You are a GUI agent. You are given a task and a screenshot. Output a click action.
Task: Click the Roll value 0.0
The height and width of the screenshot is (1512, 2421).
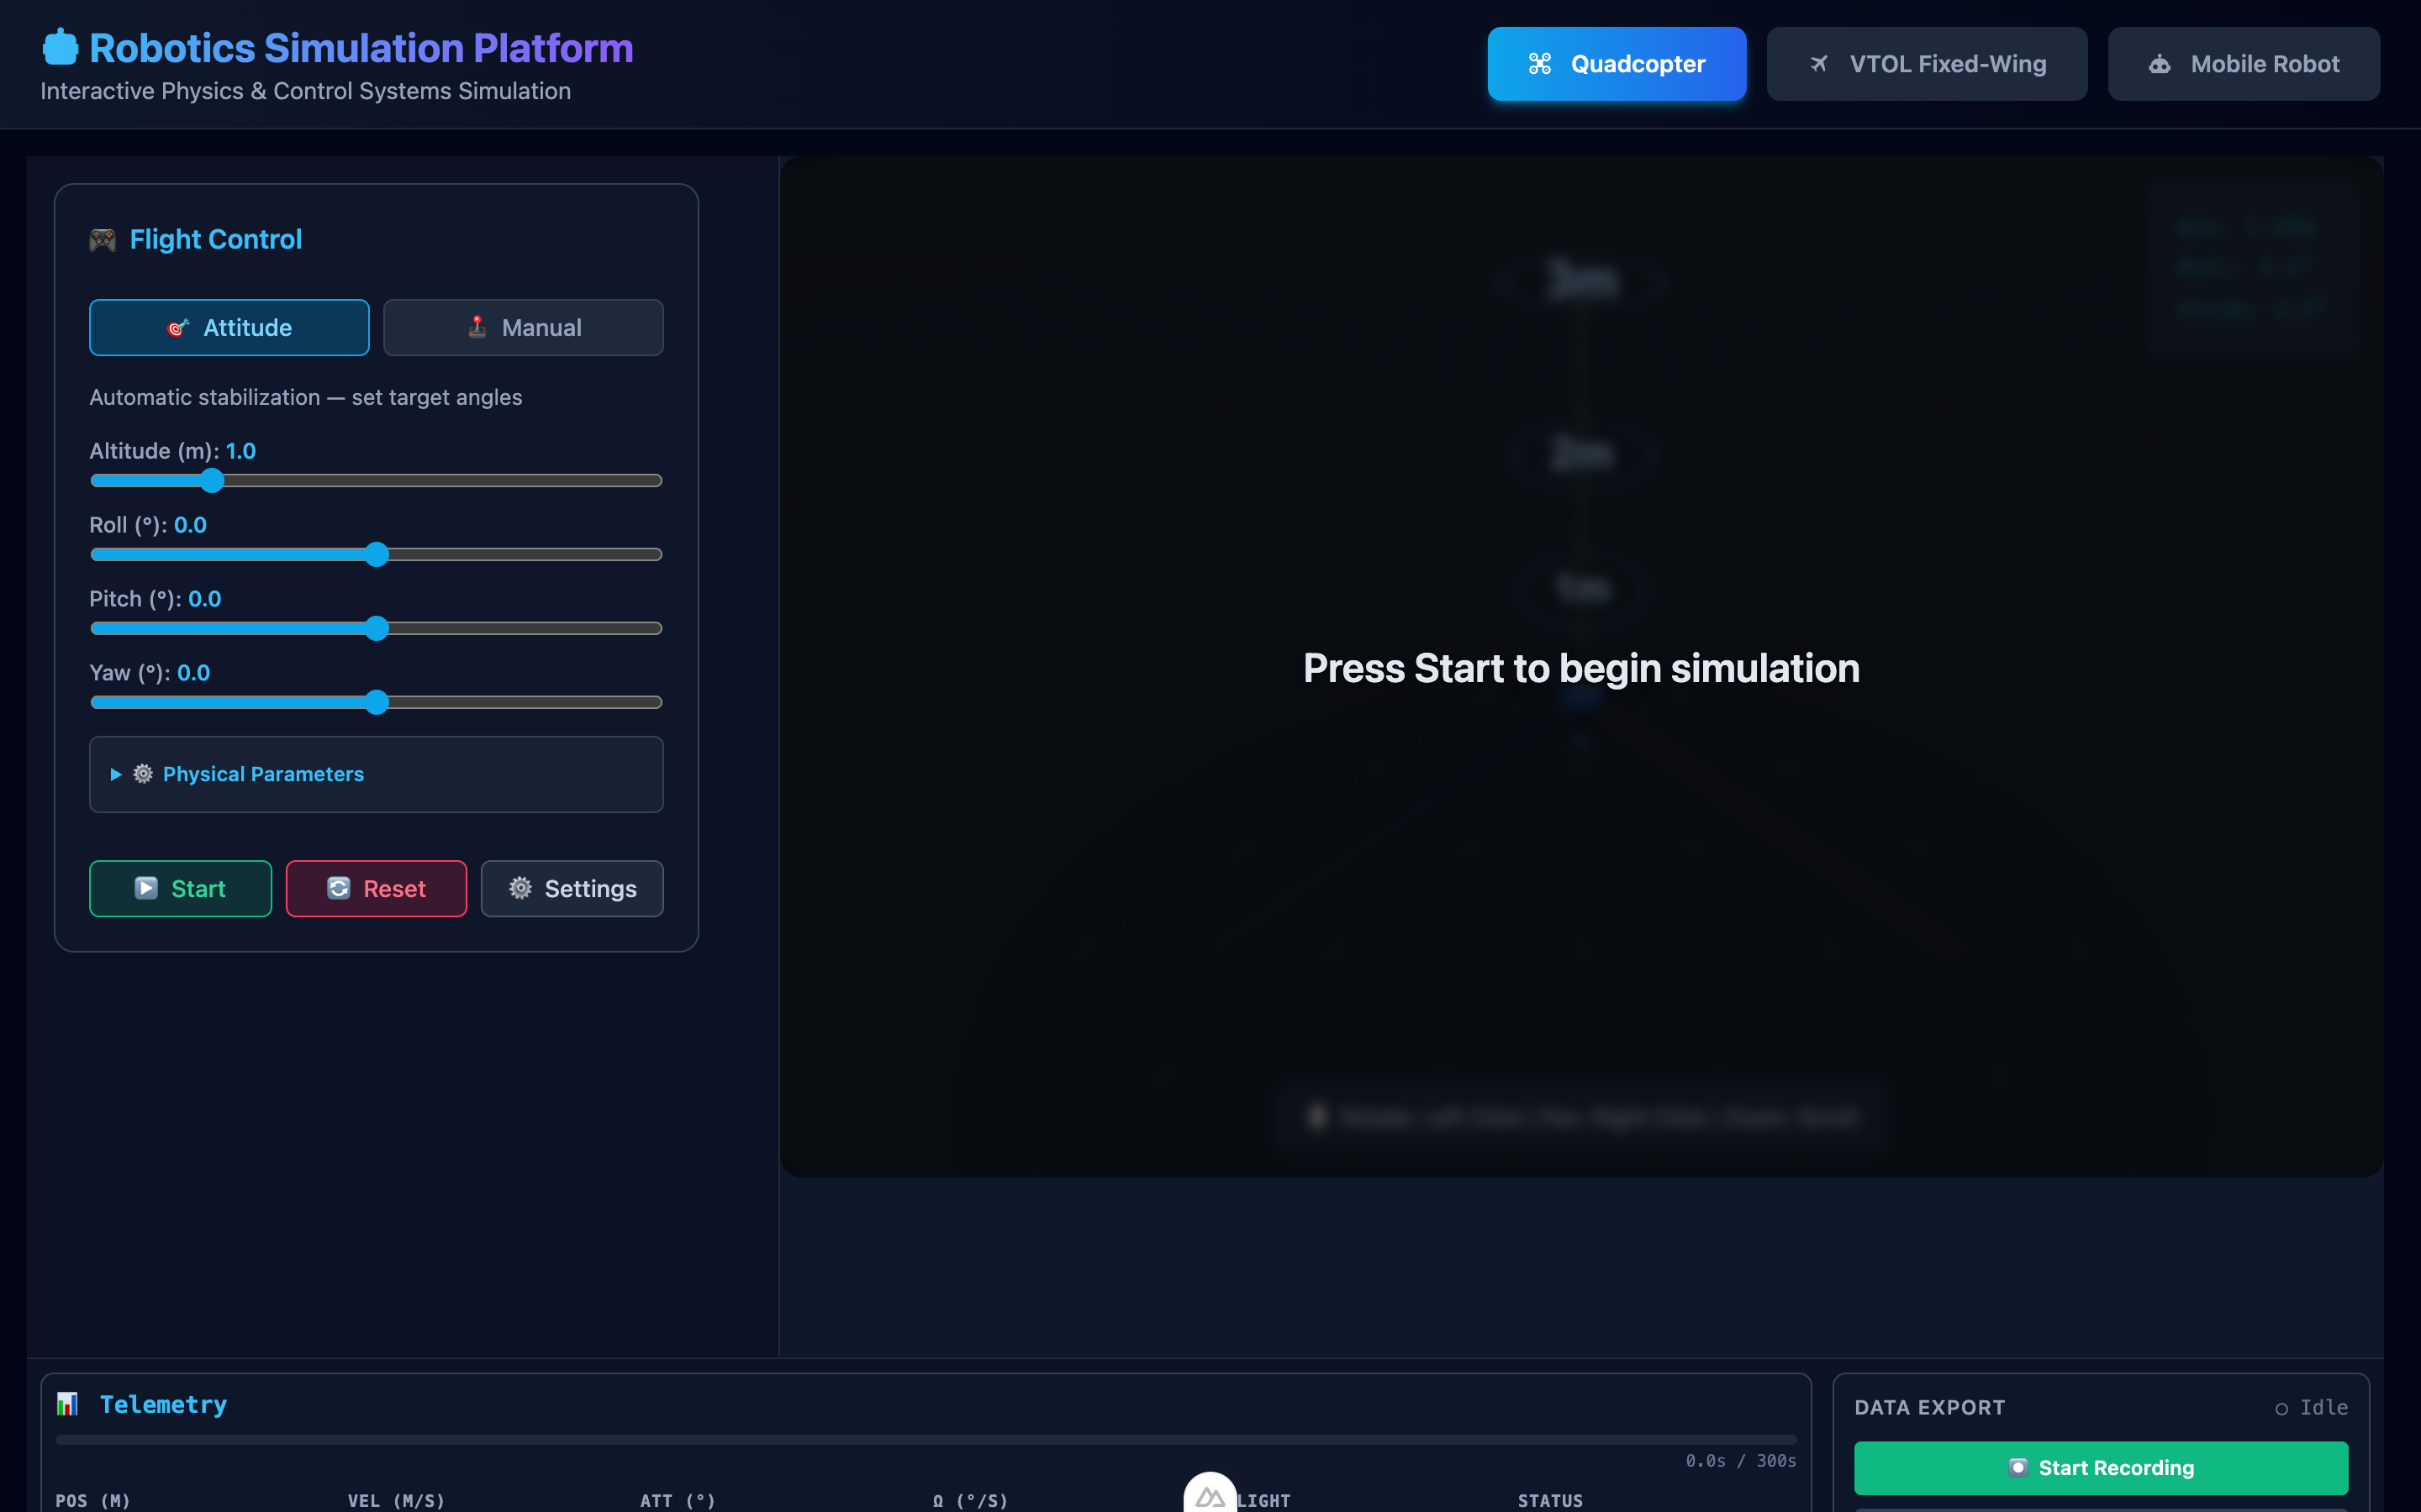(190, 525)
